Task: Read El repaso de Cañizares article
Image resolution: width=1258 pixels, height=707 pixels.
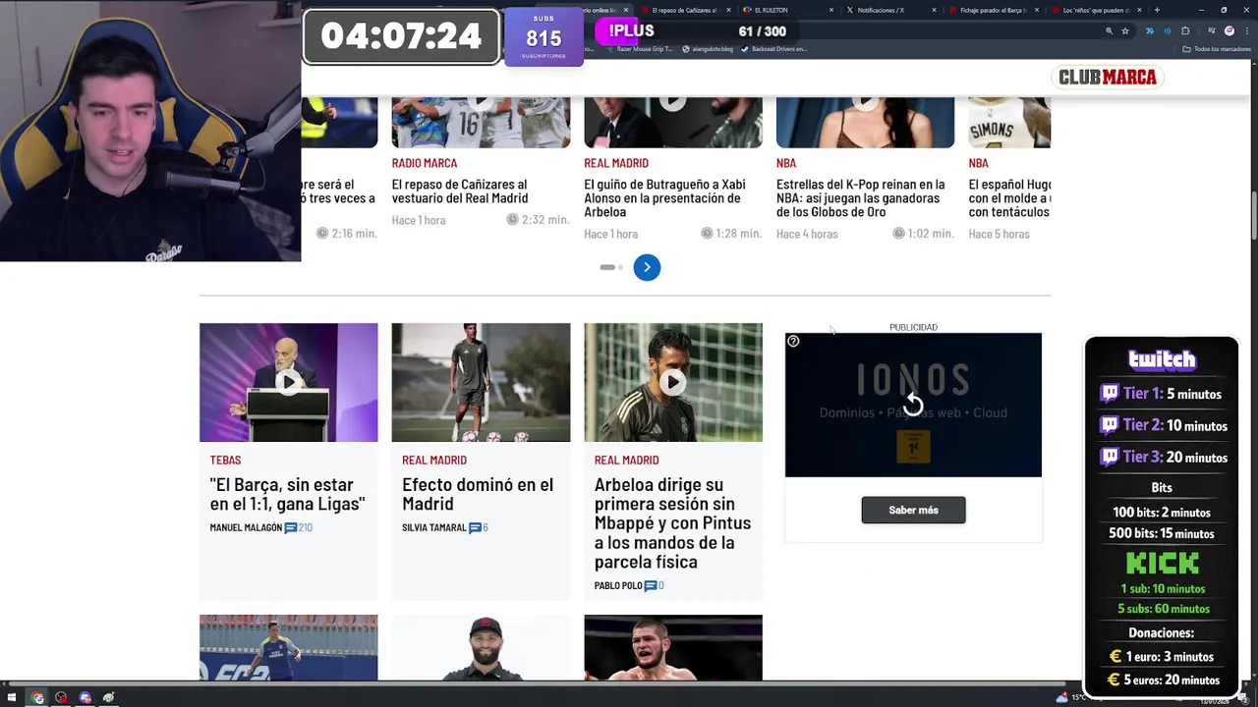Action: tap(460, 191)
